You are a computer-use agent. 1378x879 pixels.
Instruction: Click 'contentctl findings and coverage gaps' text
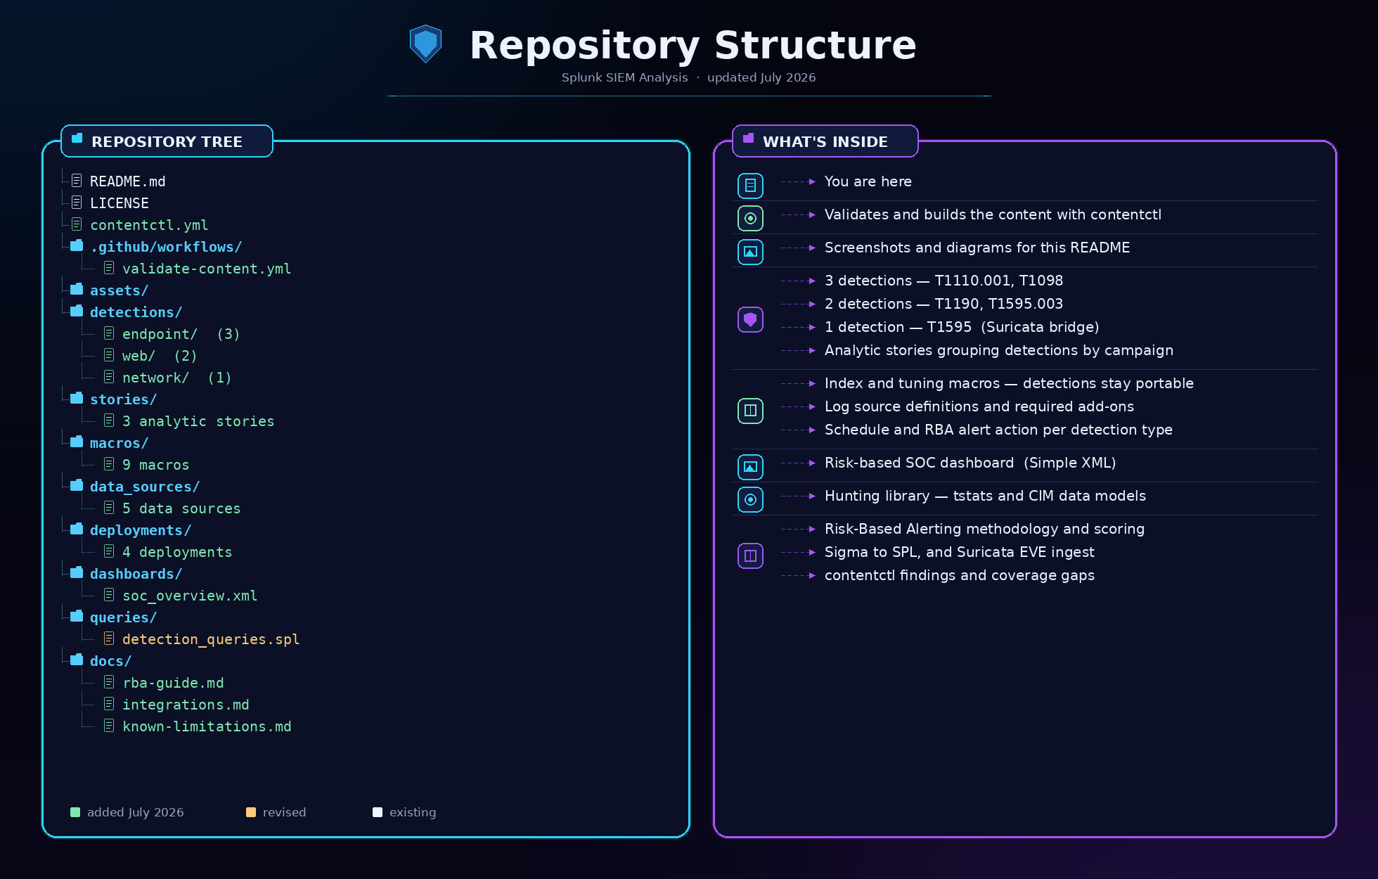tap(960, 575)
